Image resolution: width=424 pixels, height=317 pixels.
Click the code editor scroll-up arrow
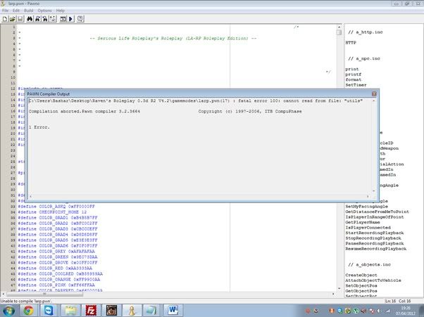(339, 27)
